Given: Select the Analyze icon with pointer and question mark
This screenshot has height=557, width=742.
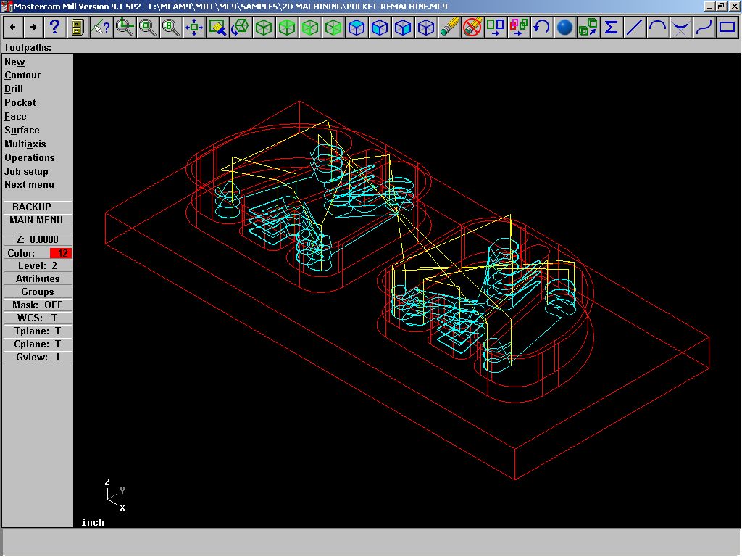Looking at the screenshot, I should click(x=101, y=28).
